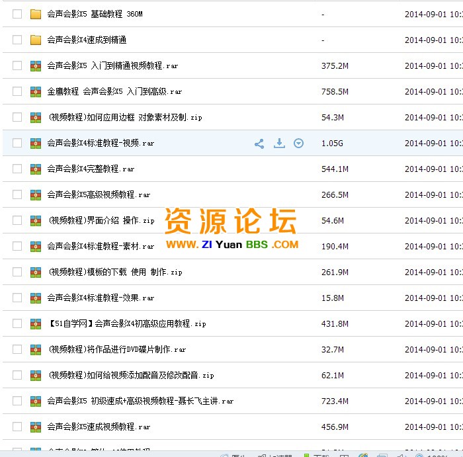Click the folder icon of 会声会影X5 基础教程 360M
This screenshot has width=463, height=457.
tap(36, 14)
